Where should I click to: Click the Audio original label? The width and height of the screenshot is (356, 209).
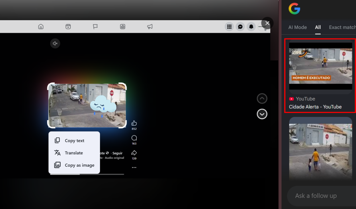(x=114, y=158)
